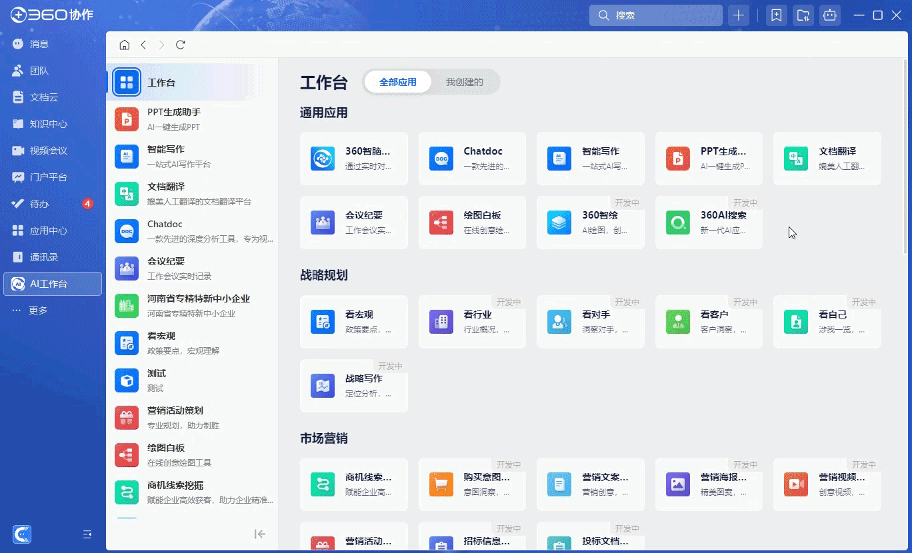912x553 pixels.
Task: Go forward with the right arrow
Action: (161, 45)
